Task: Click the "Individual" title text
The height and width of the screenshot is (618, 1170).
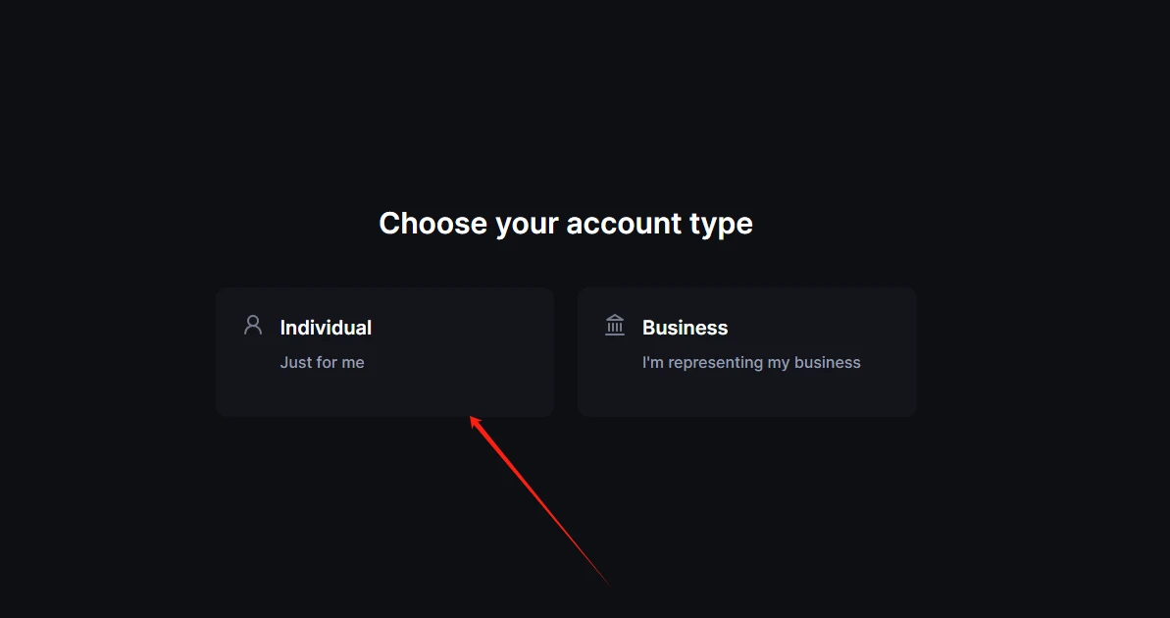Action: point(326,328)
